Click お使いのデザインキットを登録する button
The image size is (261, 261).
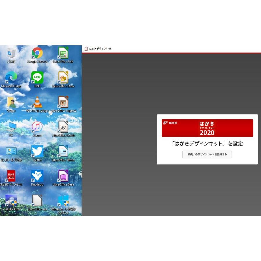pos(207,154)
